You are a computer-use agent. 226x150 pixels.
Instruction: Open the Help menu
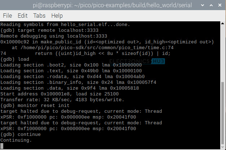pos(57,16)
